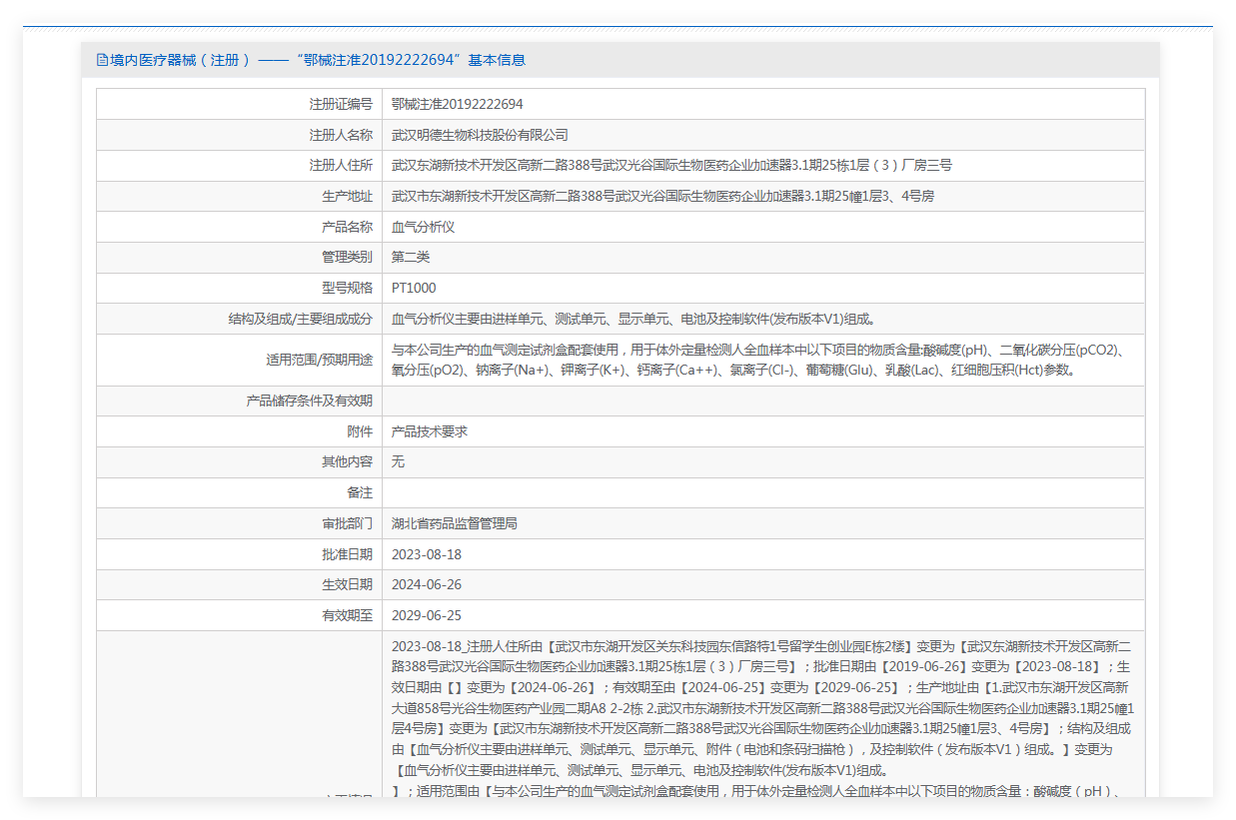The width and height of the screenshot is (1236, 820).
Task: Select product name 血气分析仪
Action: tap(423, 227)
